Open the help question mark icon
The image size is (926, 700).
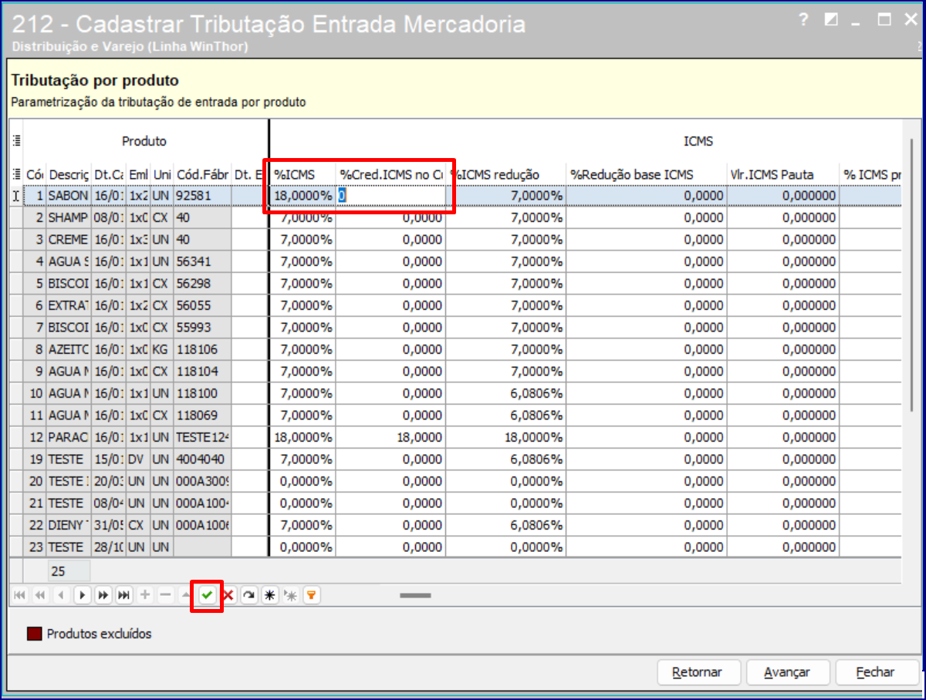tap(803, 20)
